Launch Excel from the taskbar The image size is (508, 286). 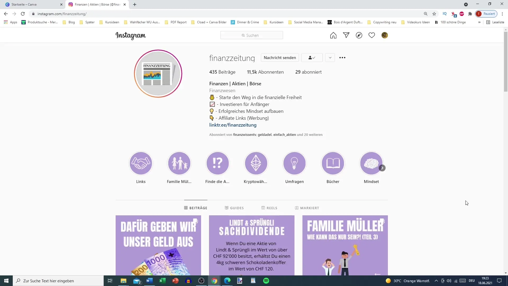click(162, 281)
